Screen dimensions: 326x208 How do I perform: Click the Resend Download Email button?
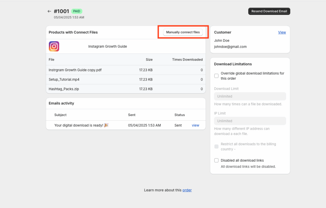[269, 11]
